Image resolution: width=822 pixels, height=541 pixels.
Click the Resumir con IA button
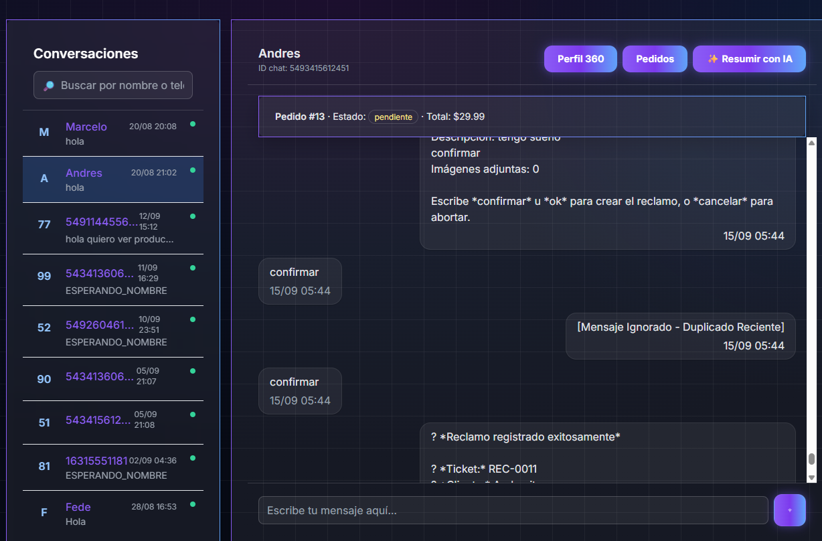pos(749,58)
